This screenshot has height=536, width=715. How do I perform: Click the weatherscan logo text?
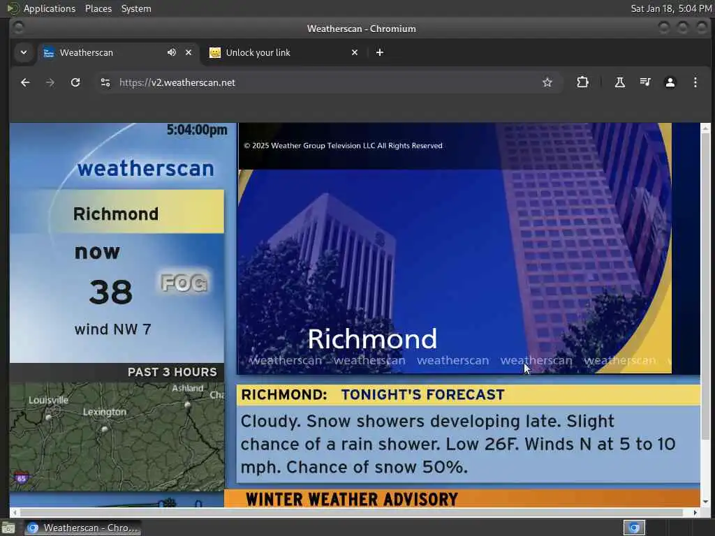tap(145, 168)
